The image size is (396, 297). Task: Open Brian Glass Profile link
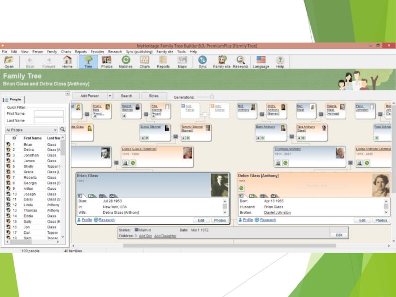click(x=87, y=220)
